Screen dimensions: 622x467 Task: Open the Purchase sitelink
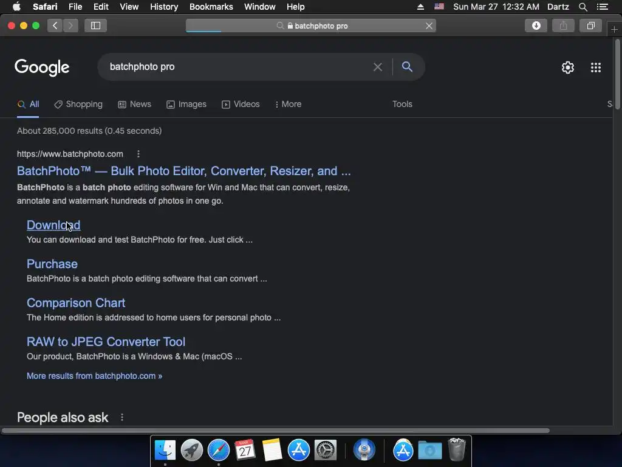pos(52,264)
